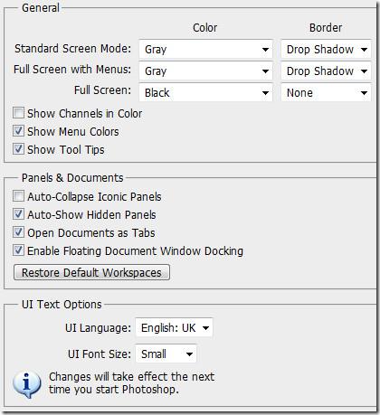
Task: Uncheck Show Menu Colors
Action: 18,131
